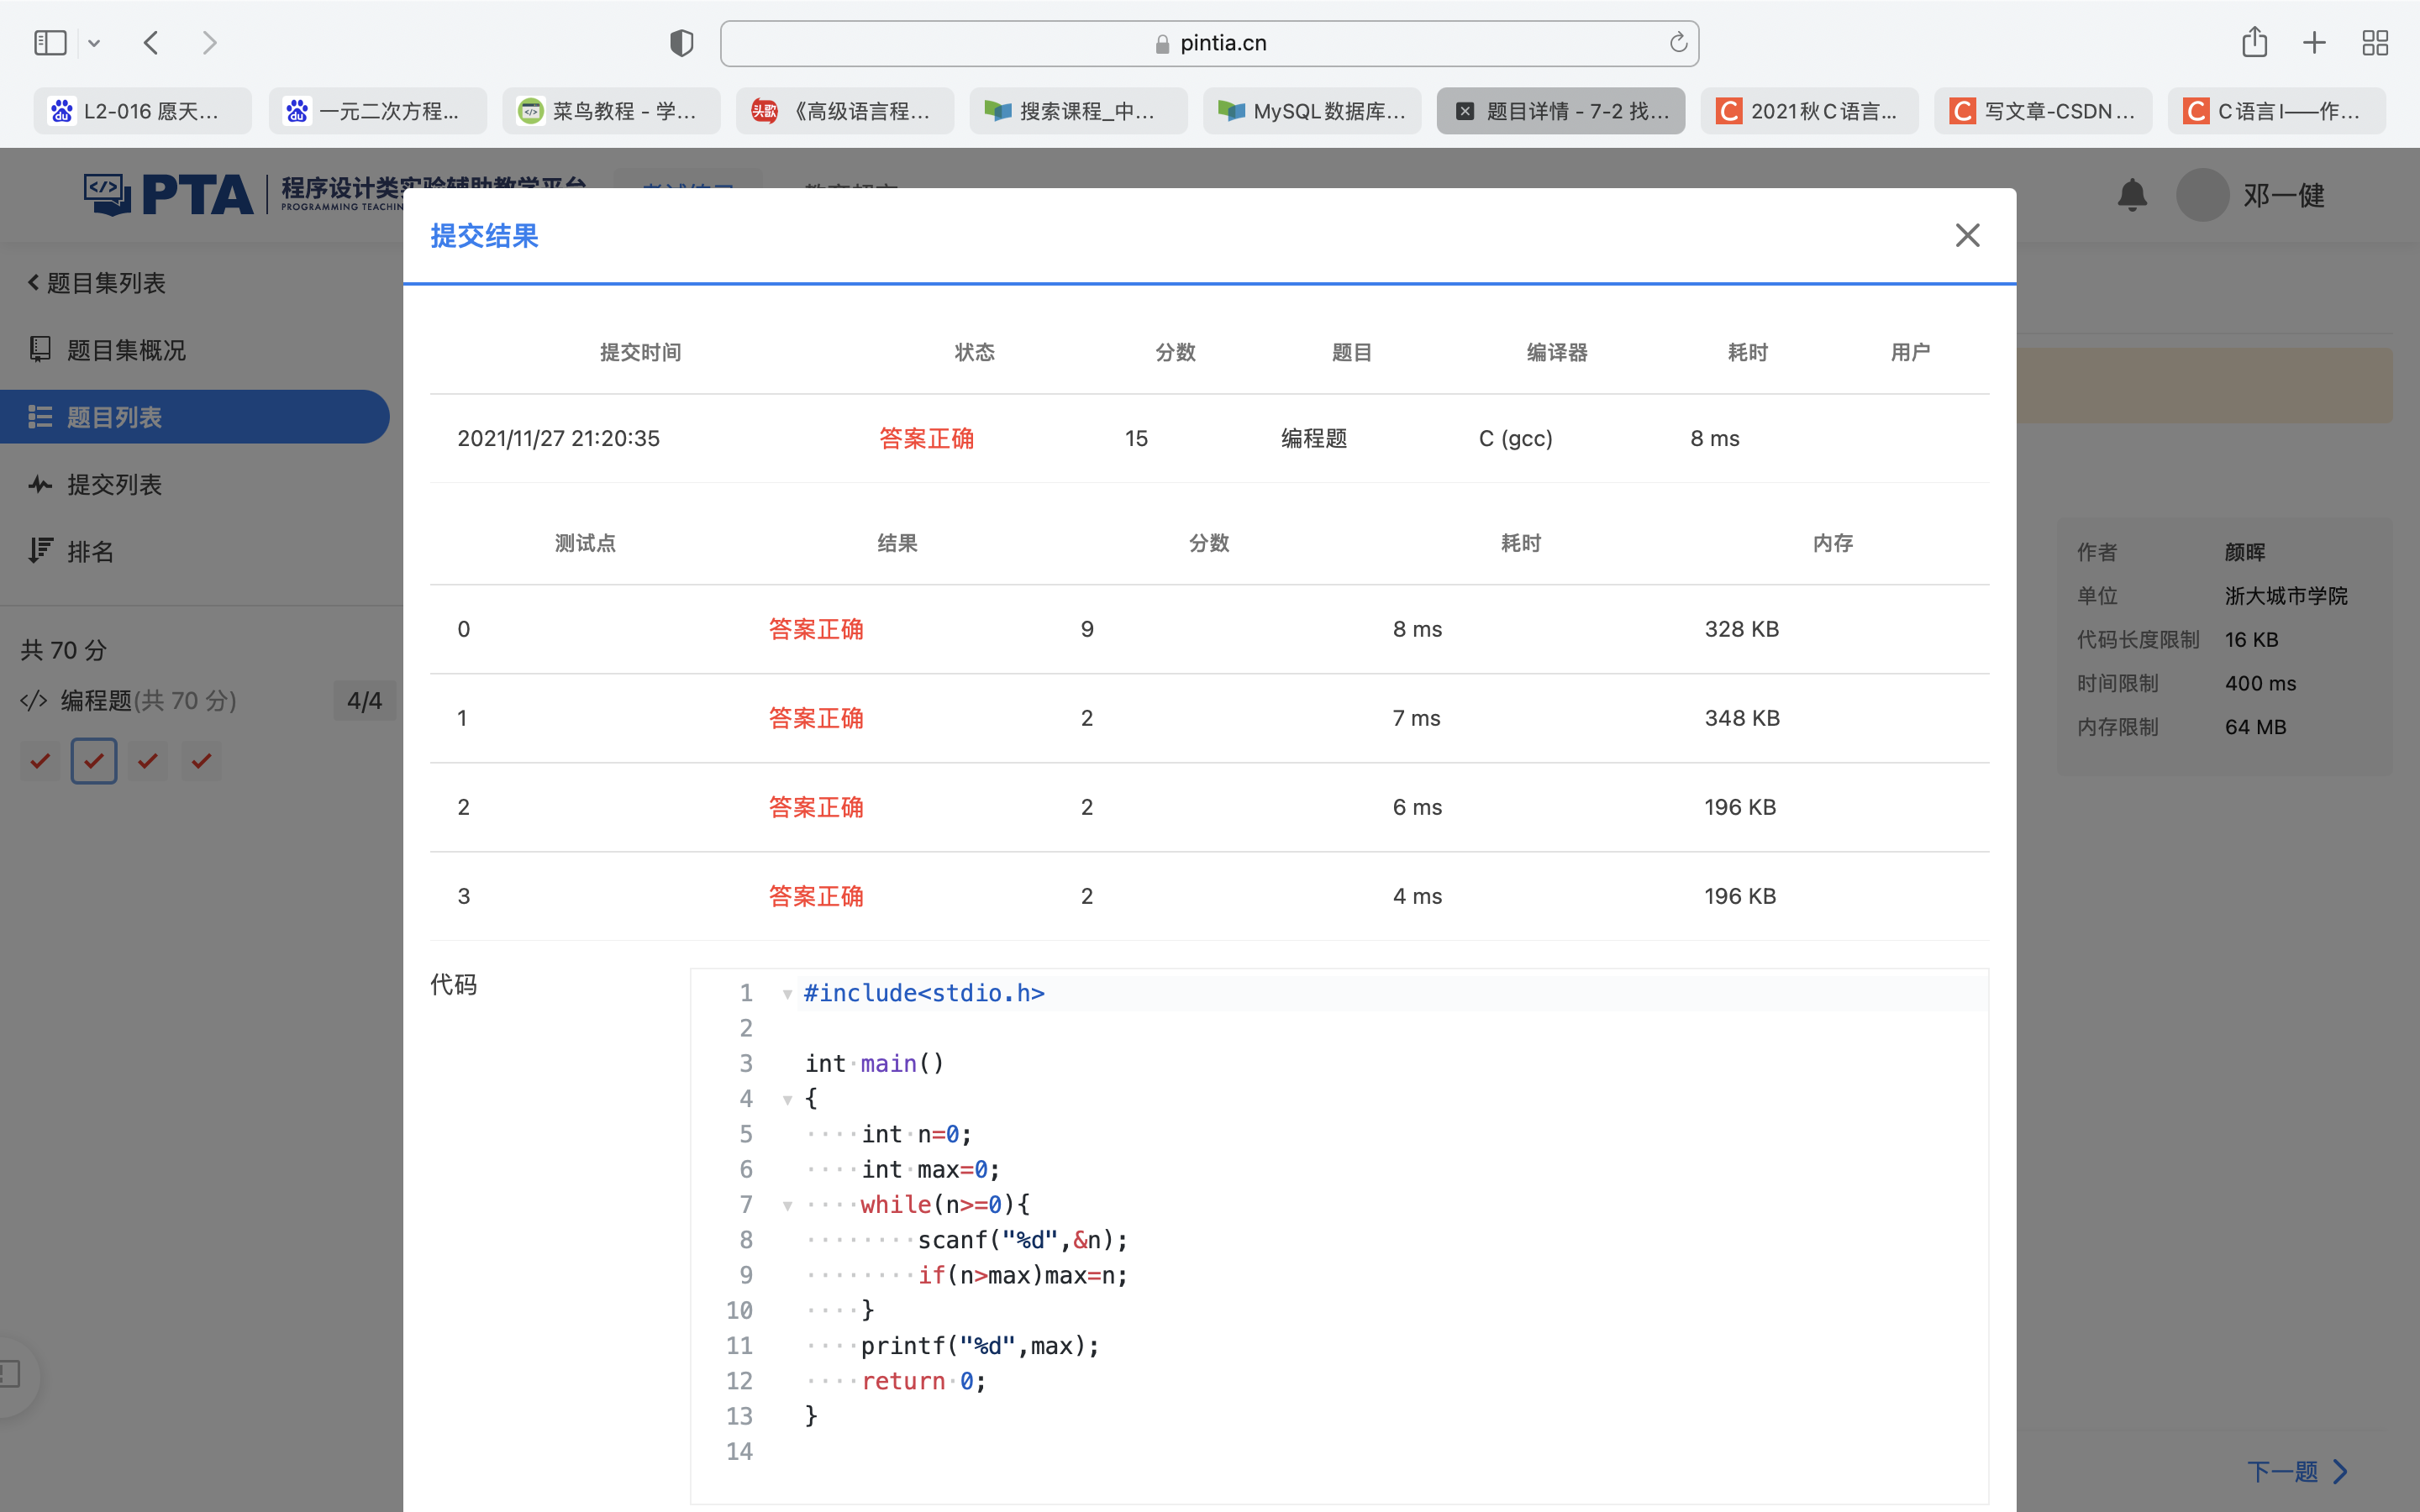The image size is (2420, 1512).
Task: Reload the current page
Action: 1678,43
